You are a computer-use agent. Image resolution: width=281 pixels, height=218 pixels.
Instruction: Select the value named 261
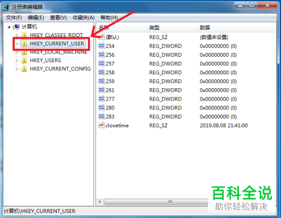coord(110,90)
